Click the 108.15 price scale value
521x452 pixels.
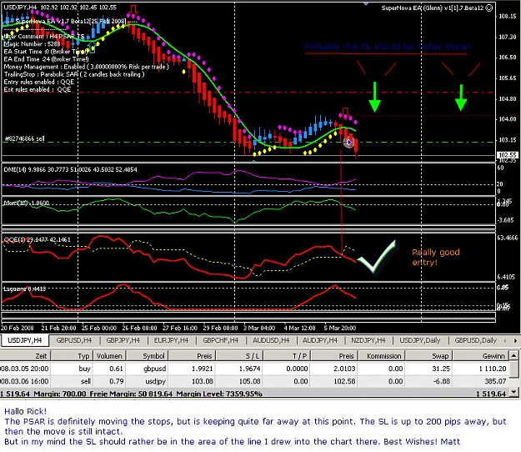[508, 16]
